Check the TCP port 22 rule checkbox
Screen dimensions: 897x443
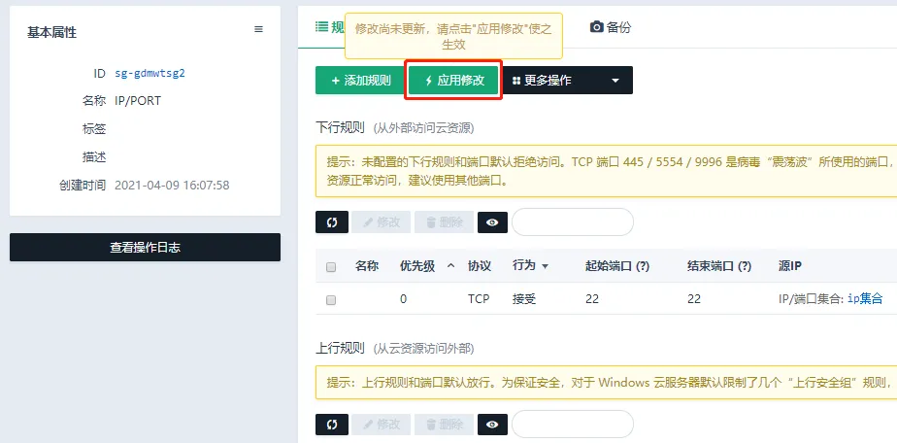(331, 300)
